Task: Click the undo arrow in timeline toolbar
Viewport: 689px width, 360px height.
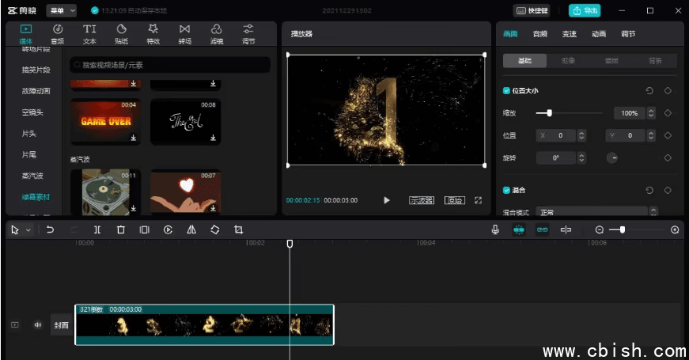Action: 51,229
